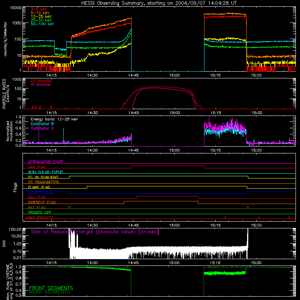Click the HESSI Observing Summary title text
This screenshot has height=300, width=300.
pyautogui.click(x=159, y=3)
